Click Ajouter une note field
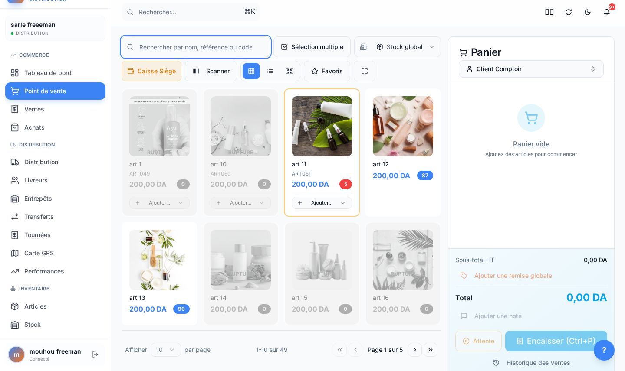The image size is (625, 371). pyautogui.click(x=531, y=316)
